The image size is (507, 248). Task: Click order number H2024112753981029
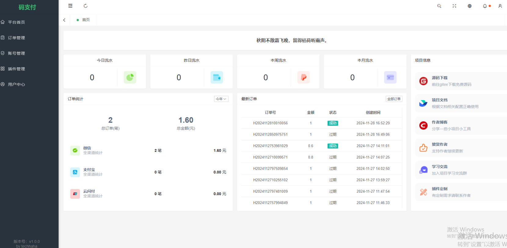point(270,146)
